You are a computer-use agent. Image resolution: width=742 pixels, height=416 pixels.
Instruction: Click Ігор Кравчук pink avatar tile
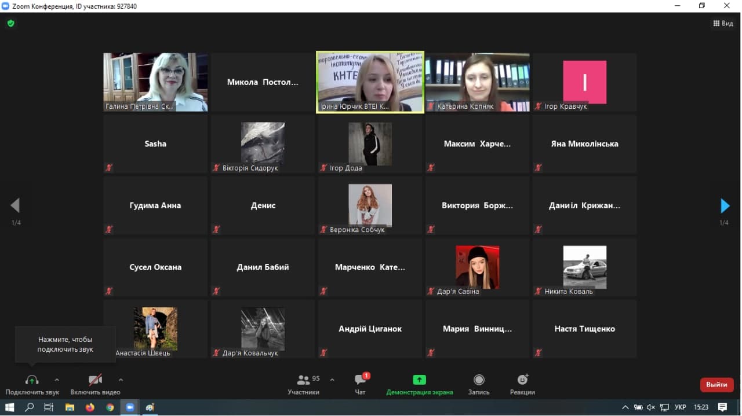click(x=584, y=82)
